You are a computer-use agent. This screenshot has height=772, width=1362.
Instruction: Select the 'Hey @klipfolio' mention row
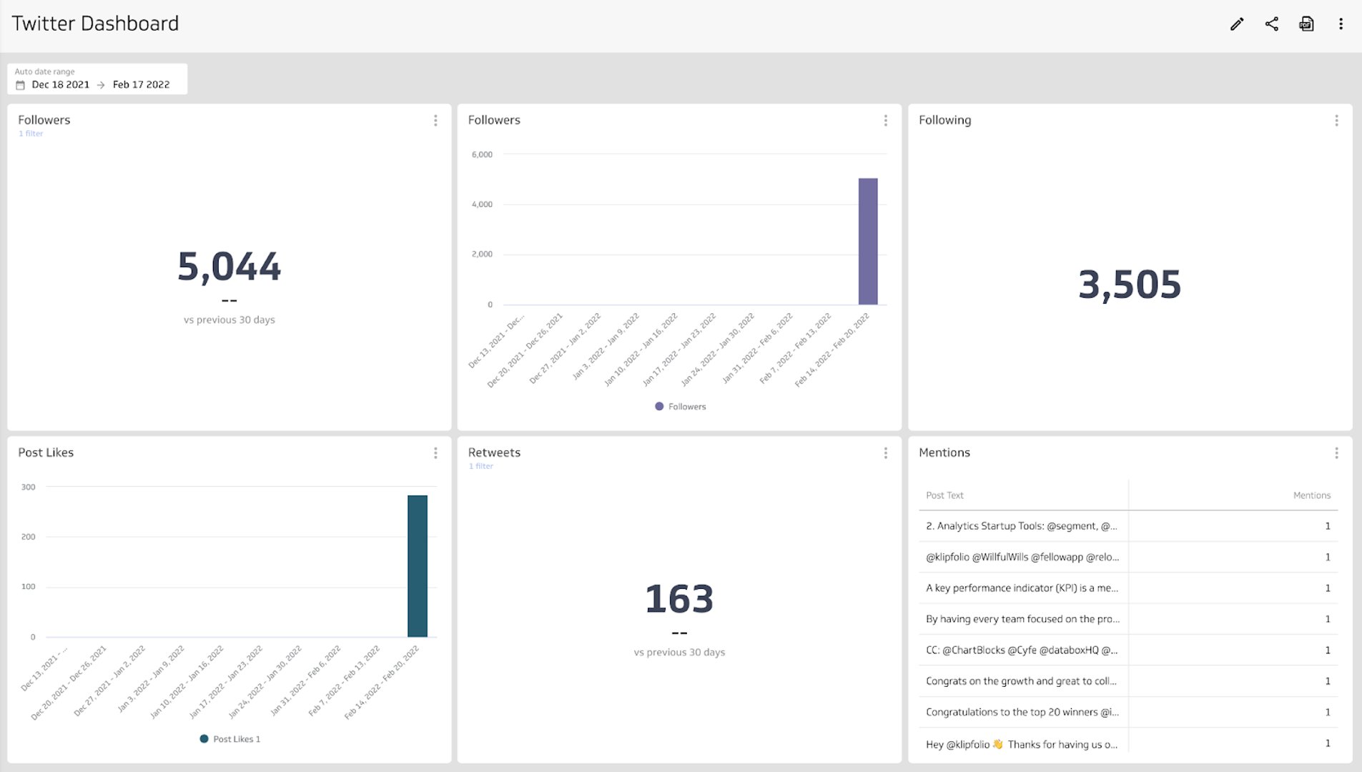pos(1021,744)
